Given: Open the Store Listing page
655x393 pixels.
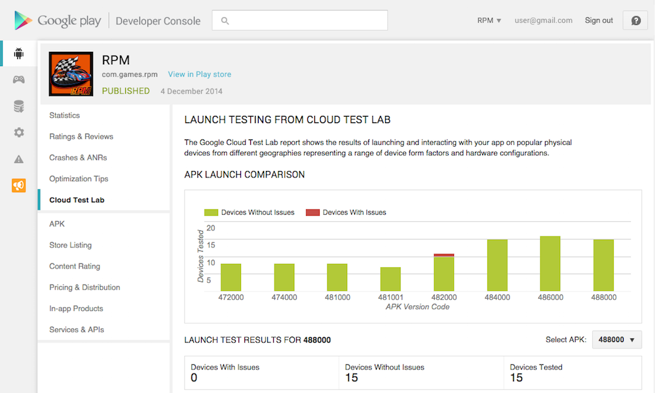Looking at the screenshot, I should pos(70,245).
